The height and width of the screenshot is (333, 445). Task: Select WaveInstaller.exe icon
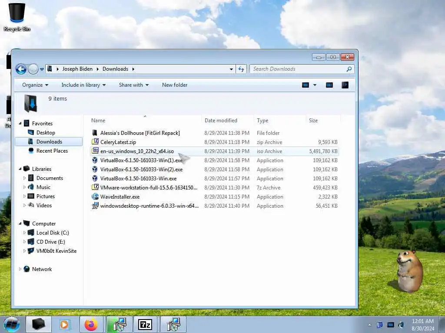[95, 196]
